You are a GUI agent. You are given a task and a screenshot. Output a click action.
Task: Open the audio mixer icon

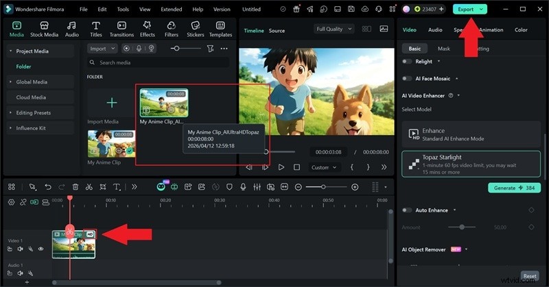257,187
